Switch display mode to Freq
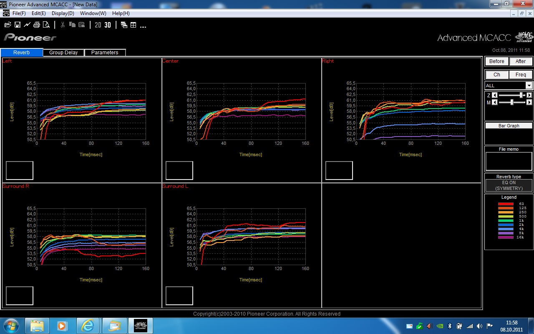The height and width of the screenshot is (334, 534). [x=521, y=75]
